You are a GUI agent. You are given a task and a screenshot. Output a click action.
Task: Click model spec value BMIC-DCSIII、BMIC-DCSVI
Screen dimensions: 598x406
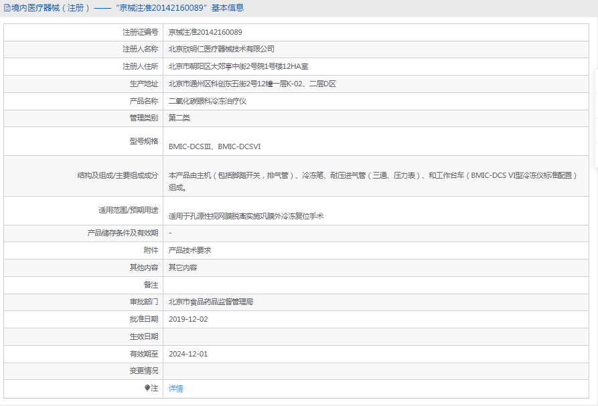click(x=218, y=145)
